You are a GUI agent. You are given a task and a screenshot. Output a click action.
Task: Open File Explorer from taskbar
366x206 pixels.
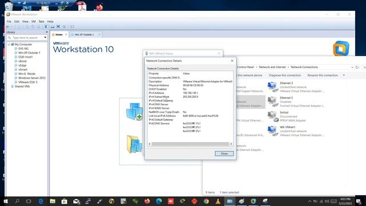point(53,201)
